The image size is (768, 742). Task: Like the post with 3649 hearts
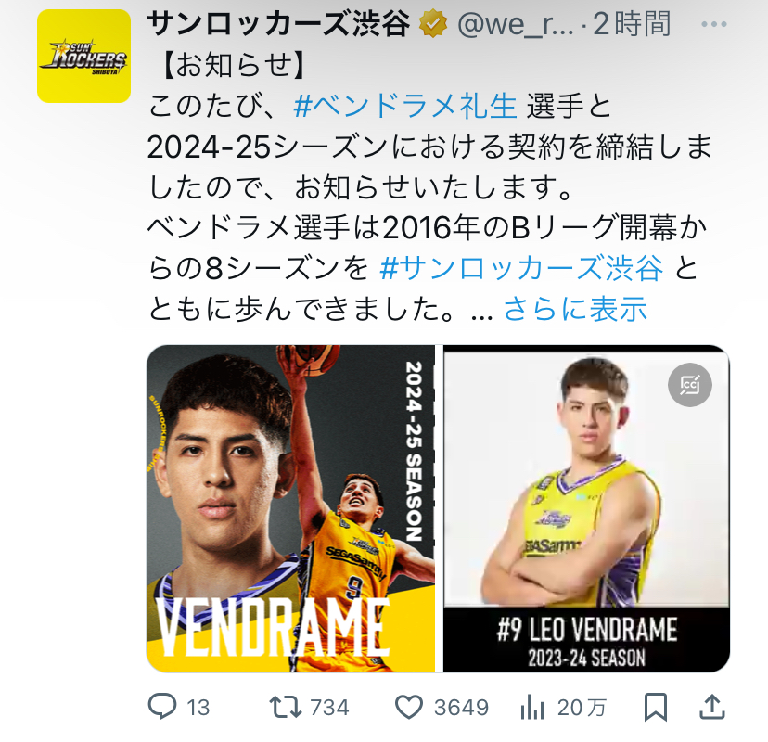[408, 708]
